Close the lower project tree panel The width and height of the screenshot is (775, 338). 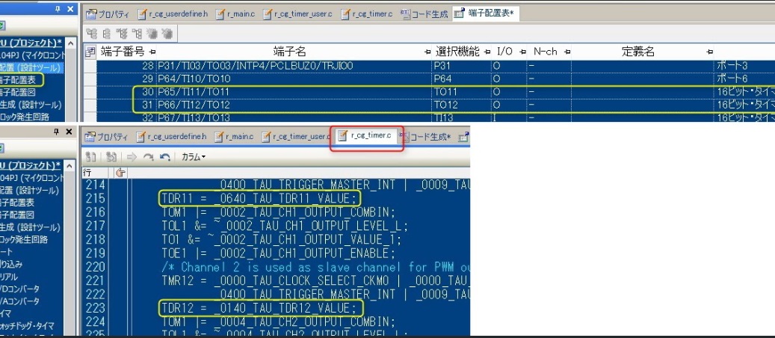coord(70,132)
